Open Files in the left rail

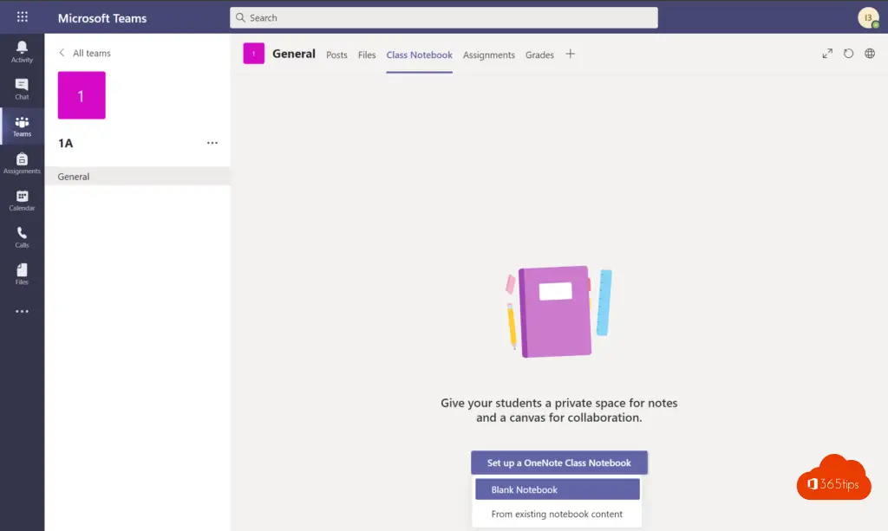pos(22,274)
